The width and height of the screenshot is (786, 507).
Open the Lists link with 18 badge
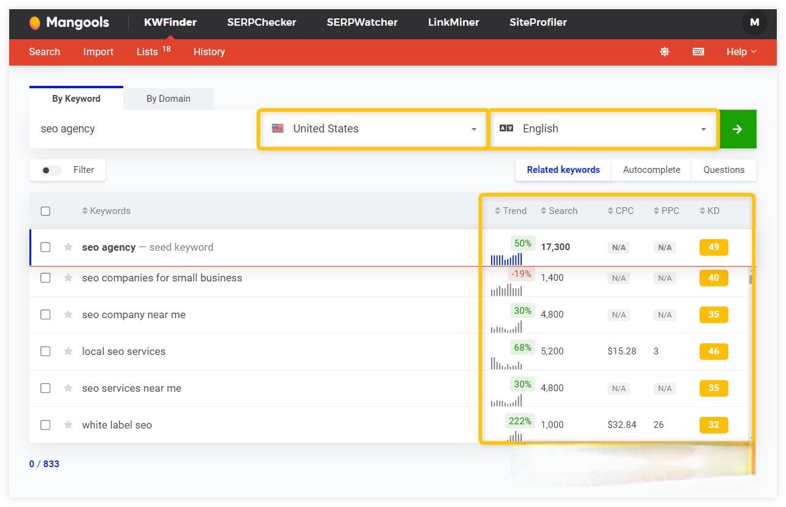(153, 51)
